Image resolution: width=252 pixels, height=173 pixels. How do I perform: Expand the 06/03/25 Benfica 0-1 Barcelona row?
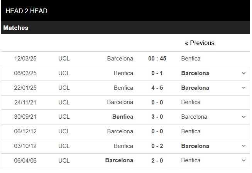click(x=244, y=73)
